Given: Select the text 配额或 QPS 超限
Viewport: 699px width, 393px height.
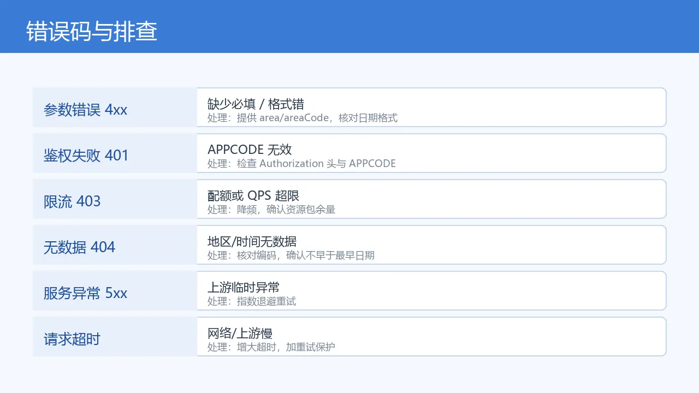Looking at the screenshot, I should (253, 195).
